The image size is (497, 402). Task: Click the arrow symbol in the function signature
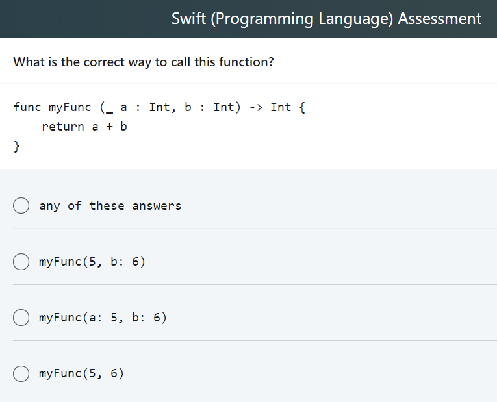256,107
